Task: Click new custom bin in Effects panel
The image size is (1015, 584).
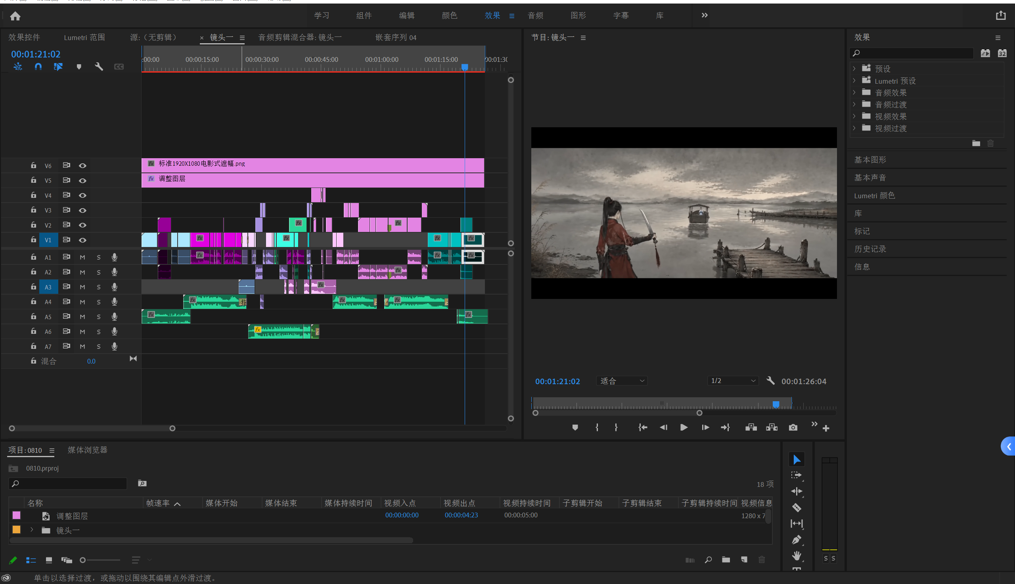Action: coord(976,143)
